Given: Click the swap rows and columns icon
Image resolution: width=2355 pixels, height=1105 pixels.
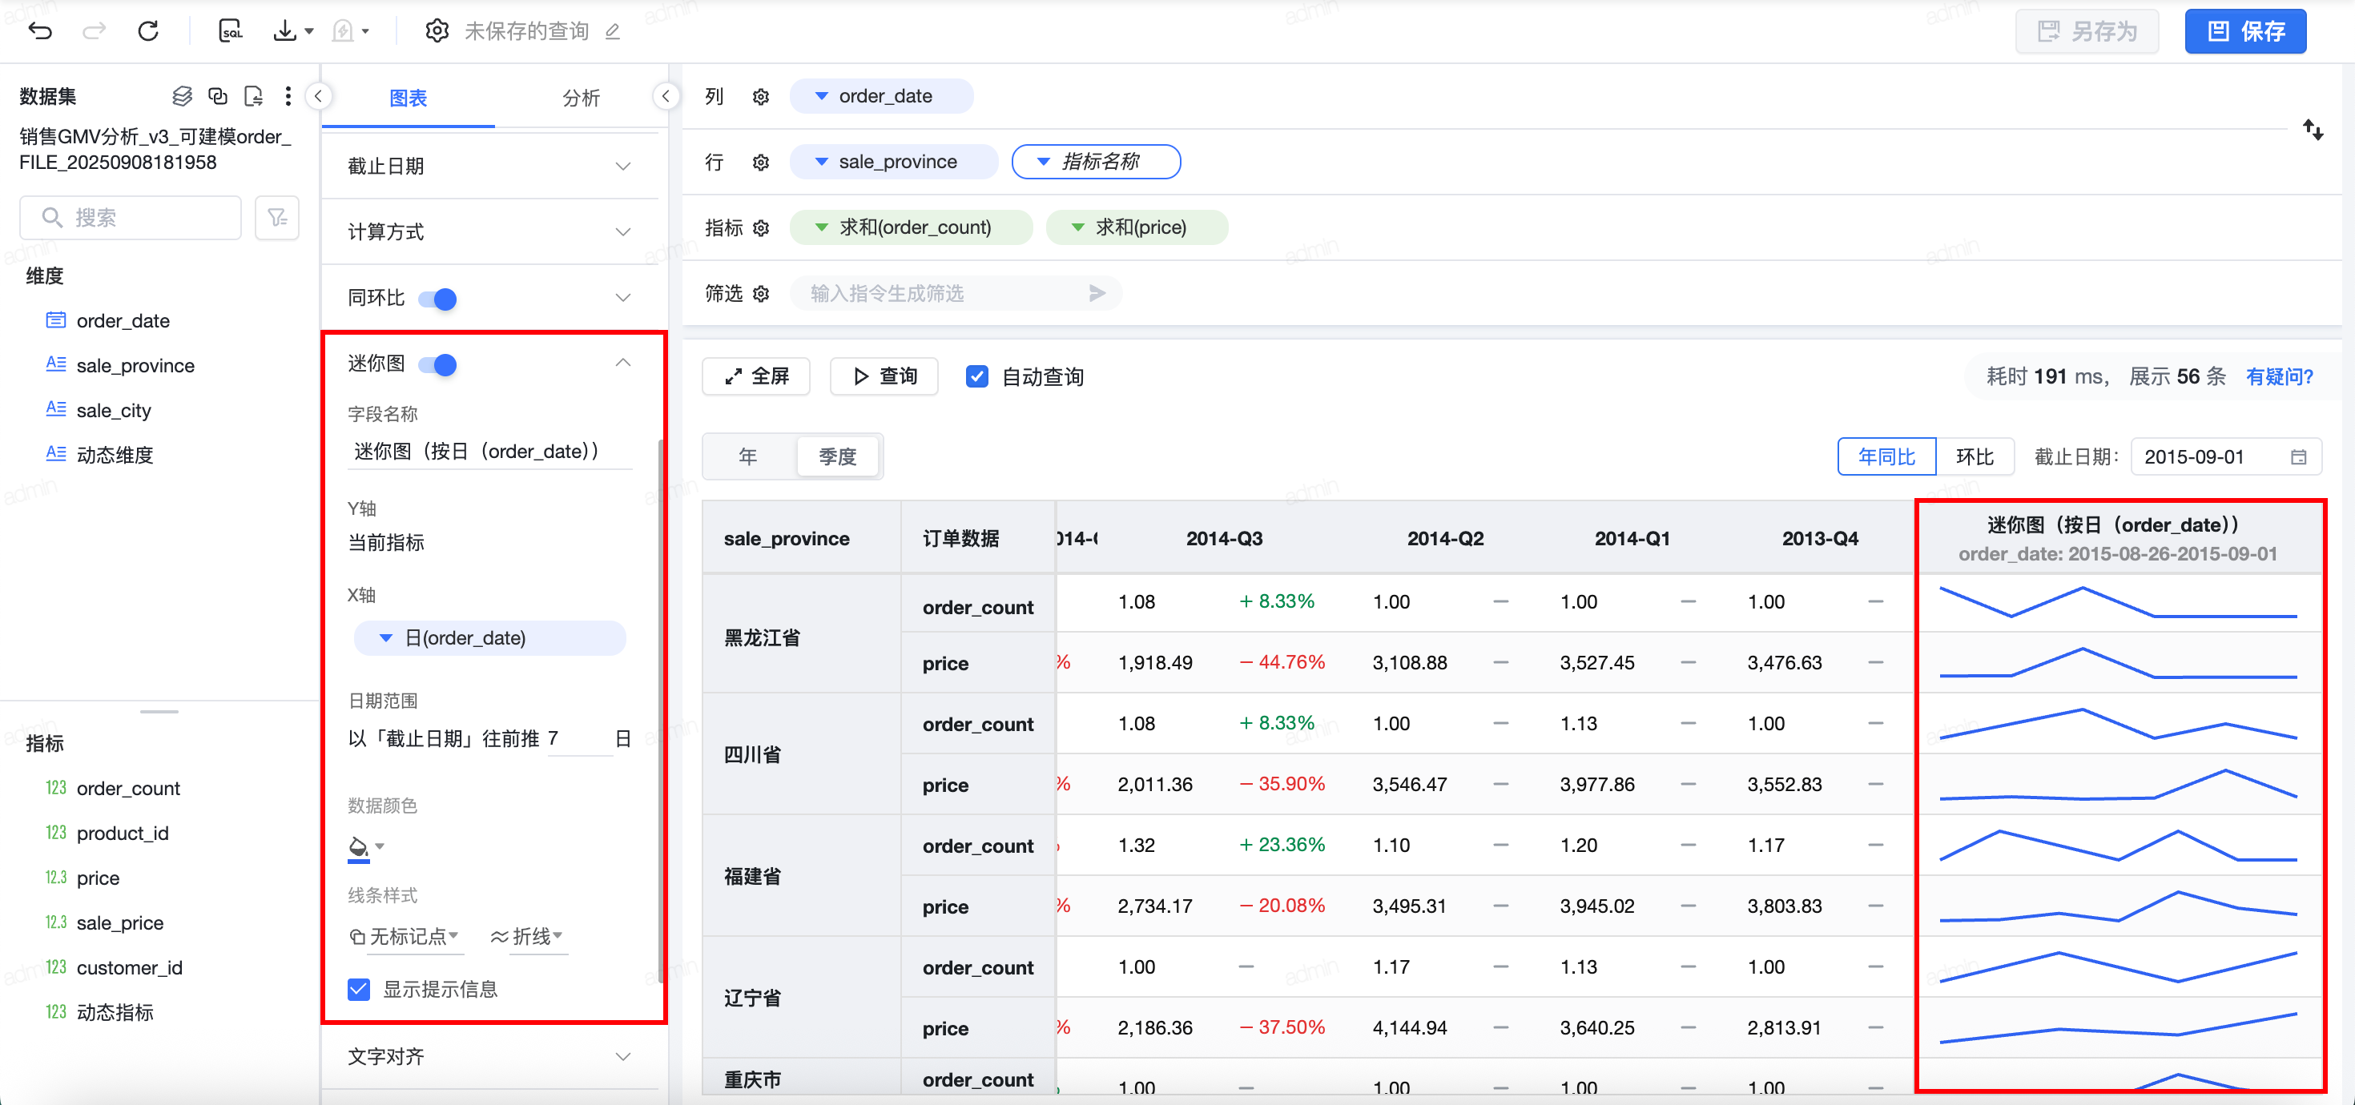Looking at the screenshot, I should 2312,130.
